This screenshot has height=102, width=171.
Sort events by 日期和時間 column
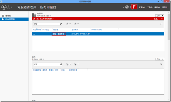coord(73,70)
